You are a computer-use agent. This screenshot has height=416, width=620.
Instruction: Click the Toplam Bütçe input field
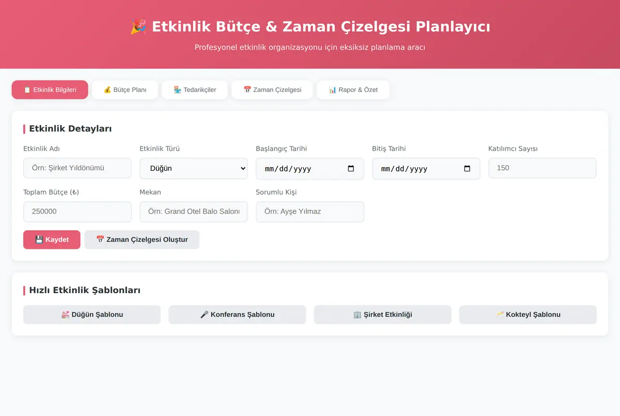pos(78,212)
